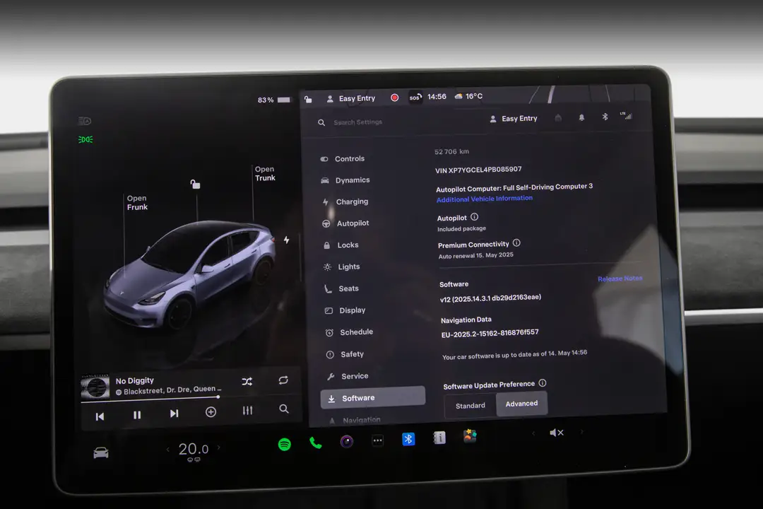This screenshot has width=763, height=509.
Task: Open the Bluetooth app in the dock
Action: (408, 439)
